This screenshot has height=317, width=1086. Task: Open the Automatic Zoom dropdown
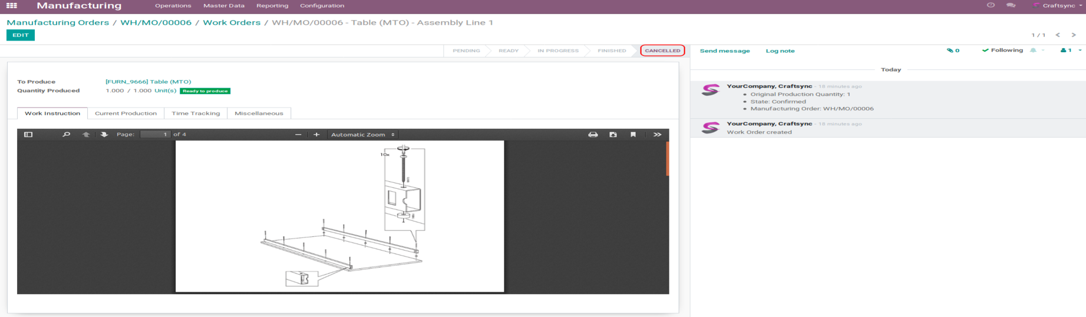coord(362,135)
